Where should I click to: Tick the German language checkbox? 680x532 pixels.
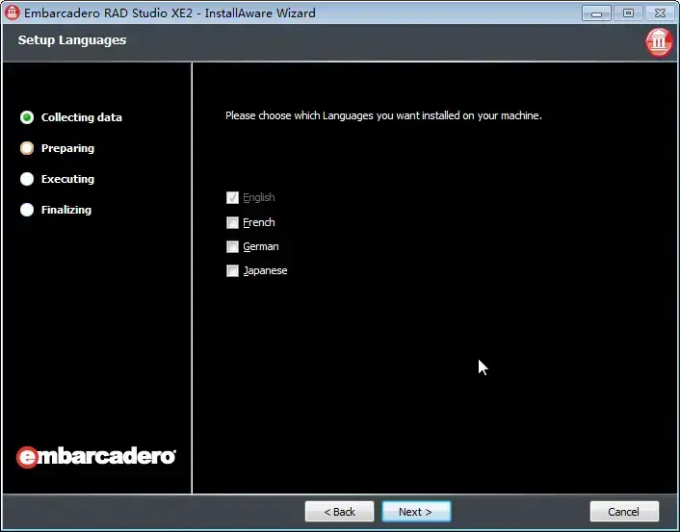[x=232, y=247]
